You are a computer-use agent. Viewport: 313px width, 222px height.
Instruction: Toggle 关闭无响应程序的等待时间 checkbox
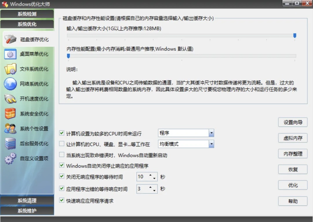62,176
